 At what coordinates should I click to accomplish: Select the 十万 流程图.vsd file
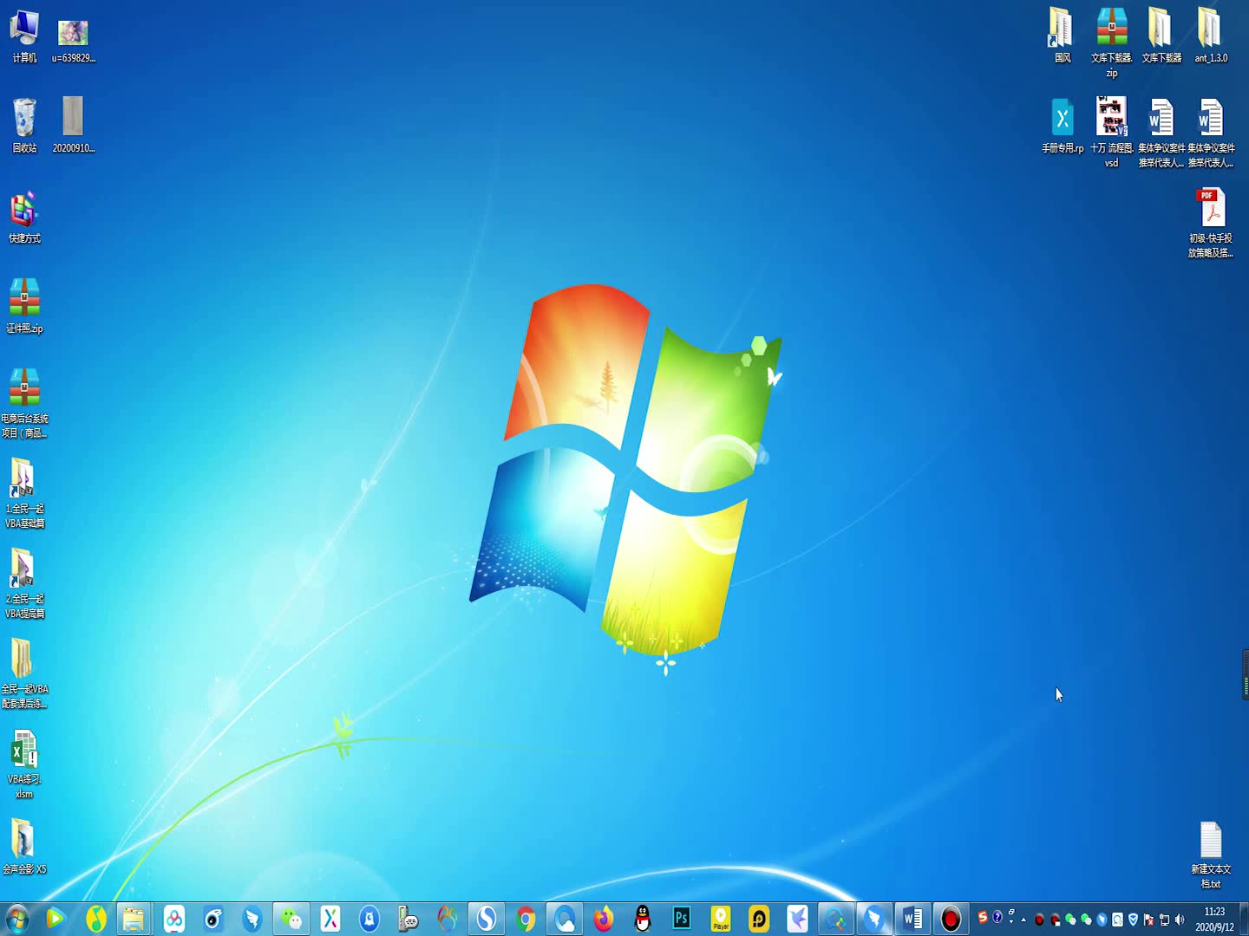click(1111, 133)
